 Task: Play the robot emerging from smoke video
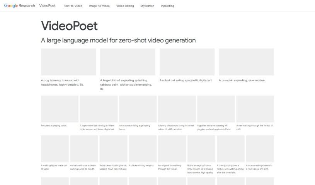tap(201, 148)
